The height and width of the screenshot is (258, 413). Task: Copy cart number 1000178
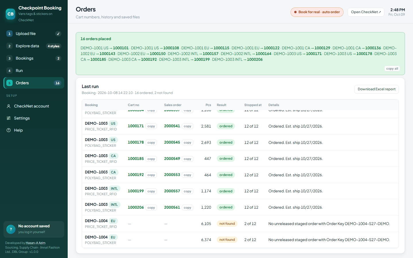151,142
